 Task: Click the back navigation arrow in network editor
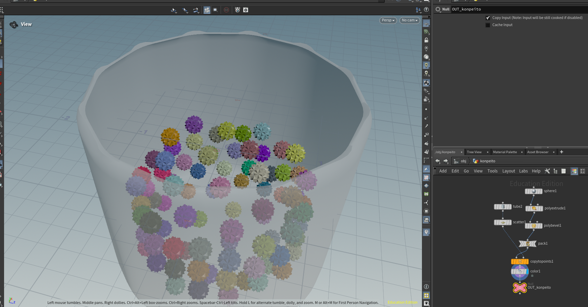coord(438,161)
